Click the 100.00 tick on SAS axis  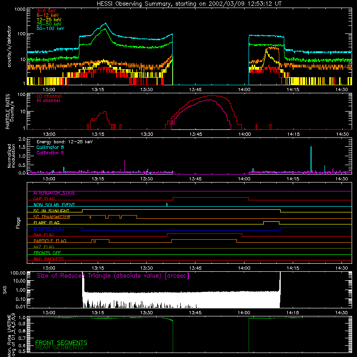pyautogui.click(x=18, y=273)
